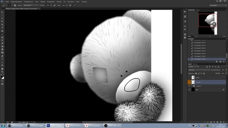Image resolution: width=228 pixels, height=128 pixels.
Task: Open the 3D menu
Action: (x=64, y=1)
